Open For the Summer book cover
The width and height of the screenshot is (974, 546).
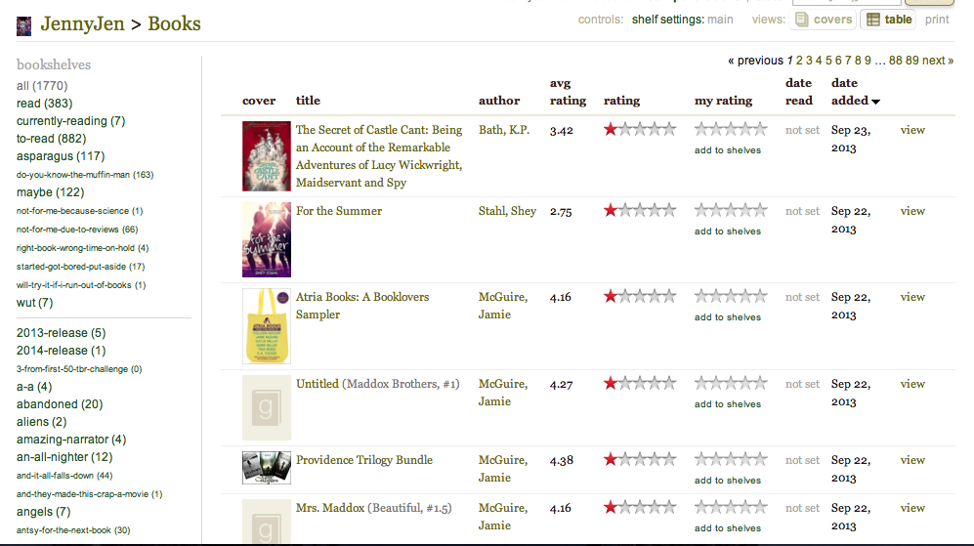tap(267, 240)
